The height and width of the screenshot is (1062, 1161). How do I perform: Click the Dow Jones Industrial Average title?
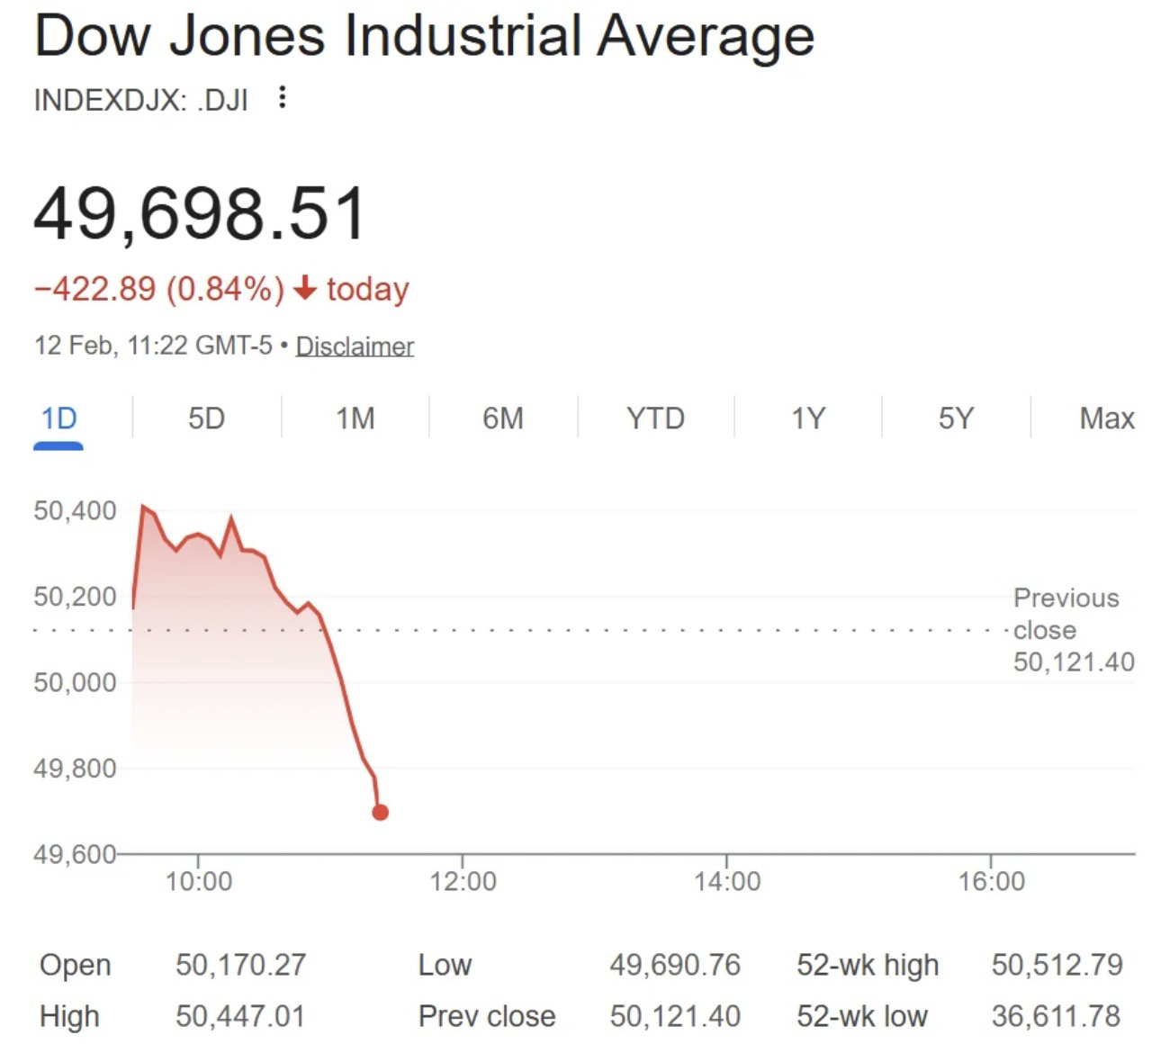(x=424, y=36)
